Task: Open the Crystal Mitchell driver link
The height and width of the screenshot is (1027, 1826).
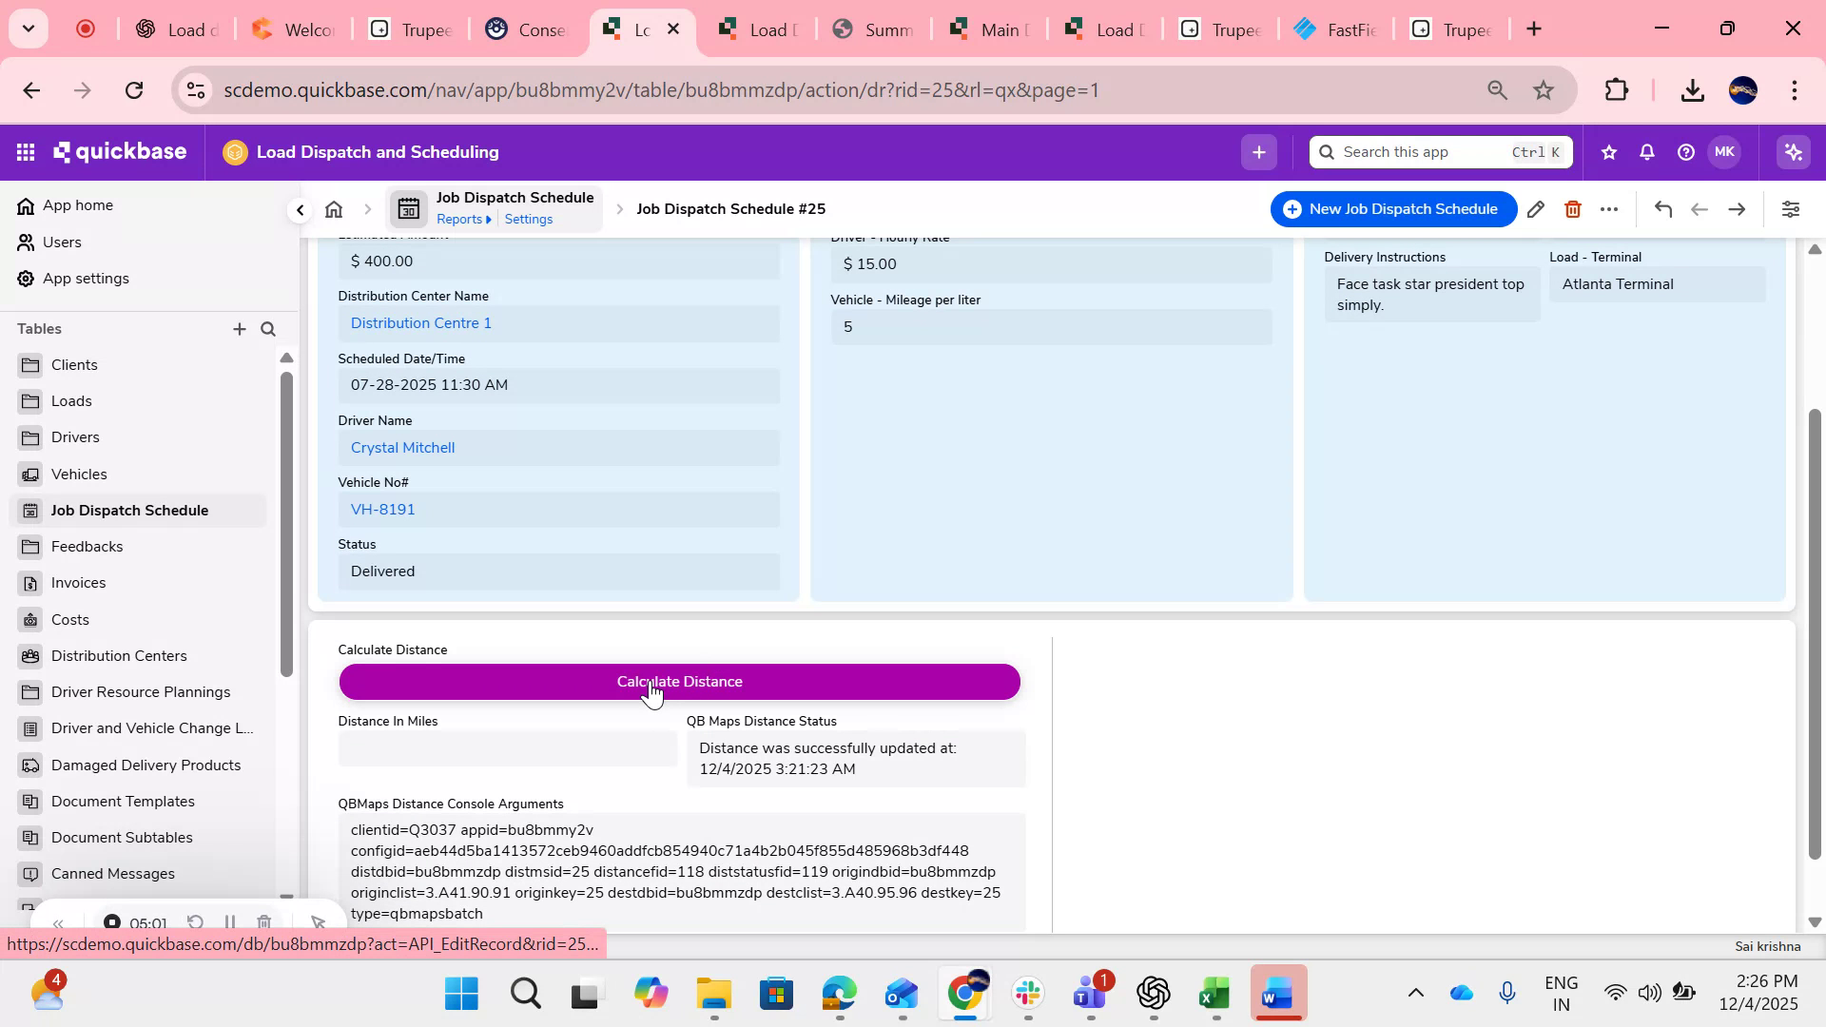Action: coord(402,447)
